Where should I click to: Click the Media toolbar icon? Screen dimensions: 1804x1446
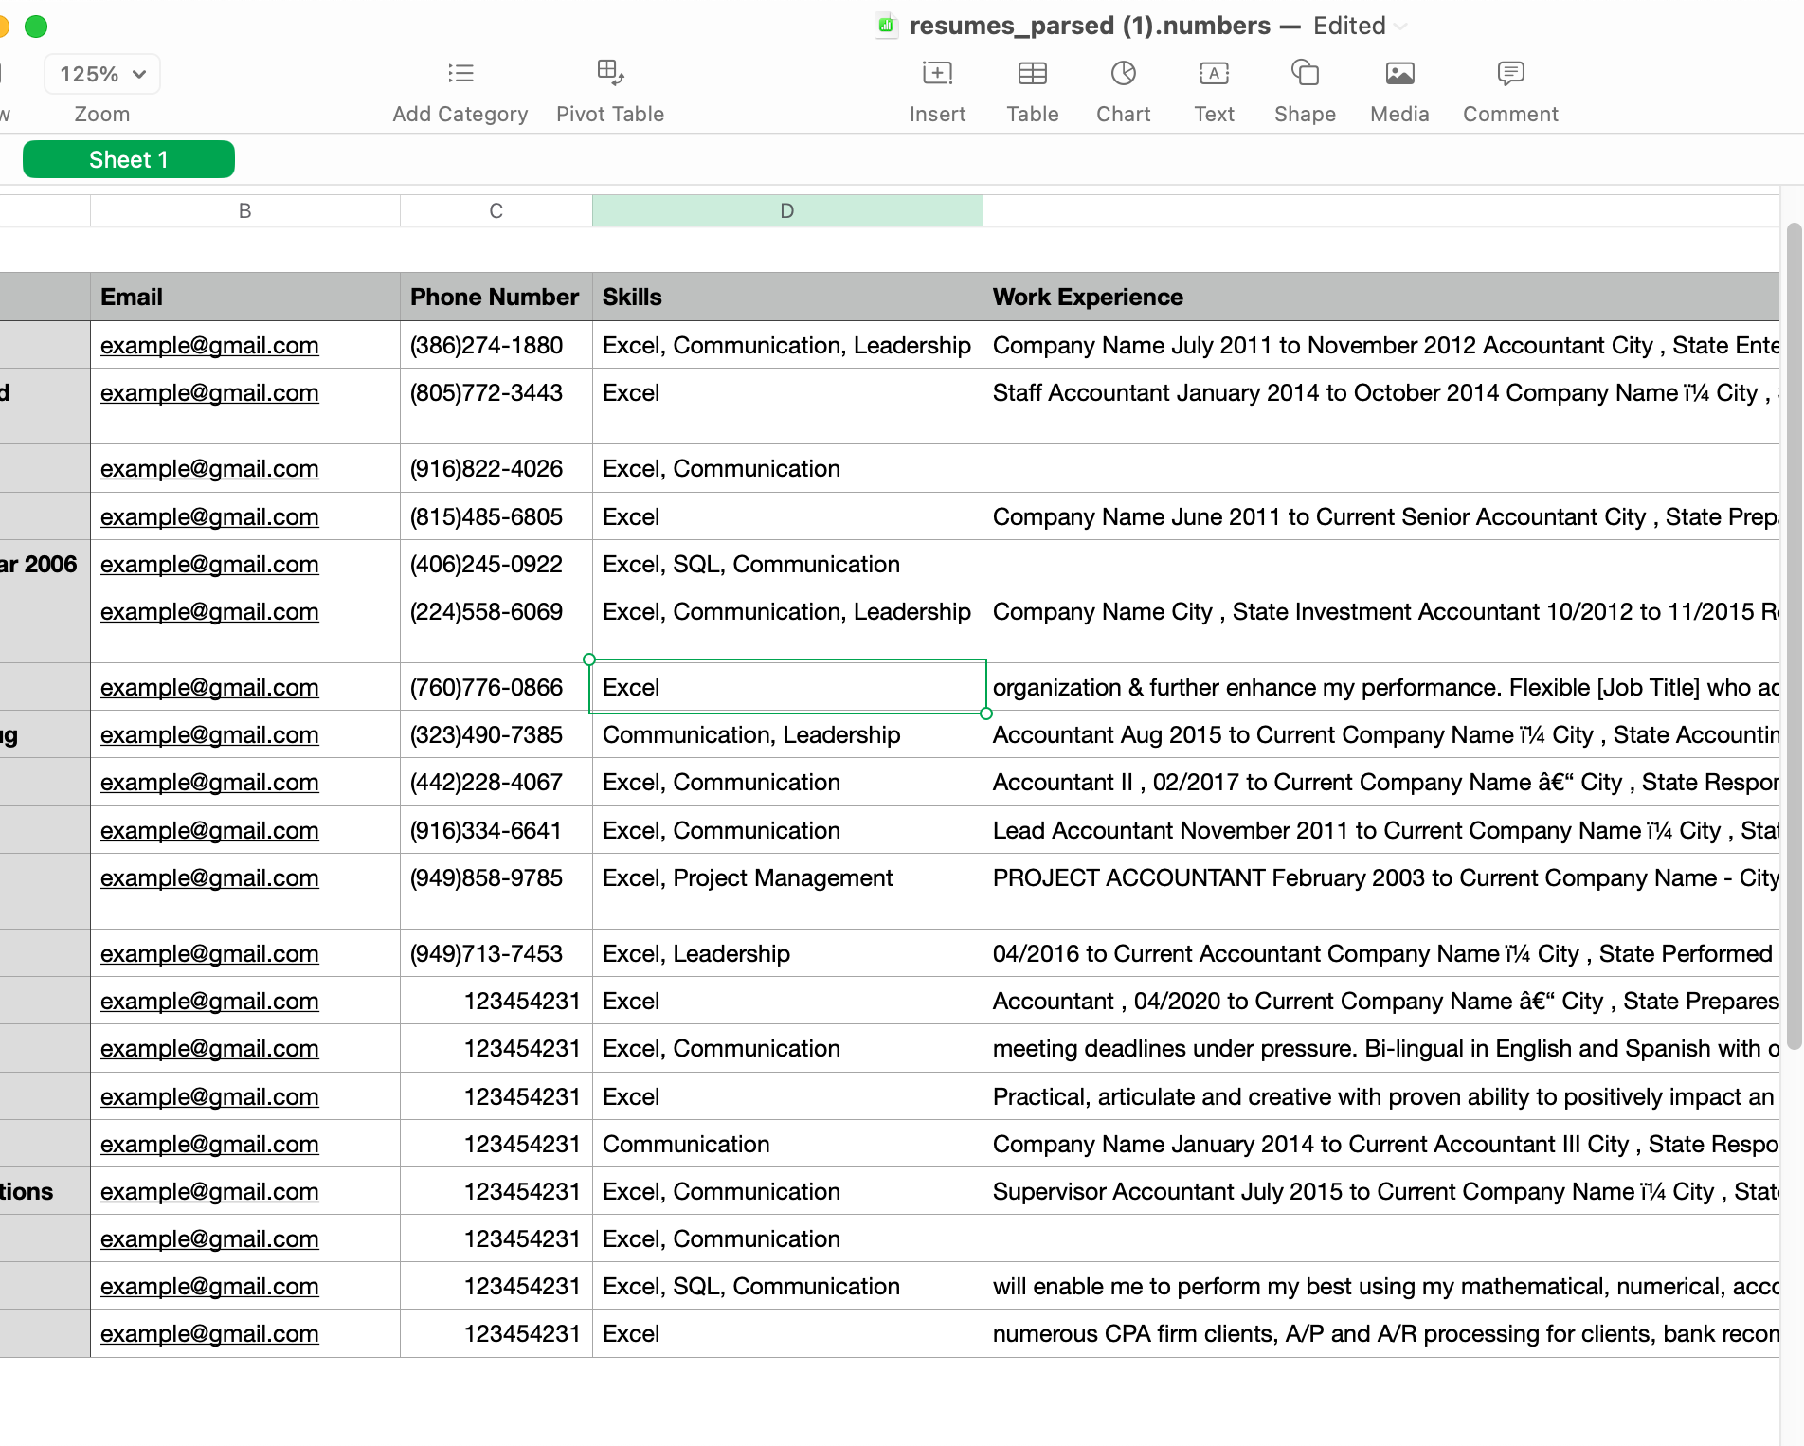pyautogui.click(x=1399, y=73)
